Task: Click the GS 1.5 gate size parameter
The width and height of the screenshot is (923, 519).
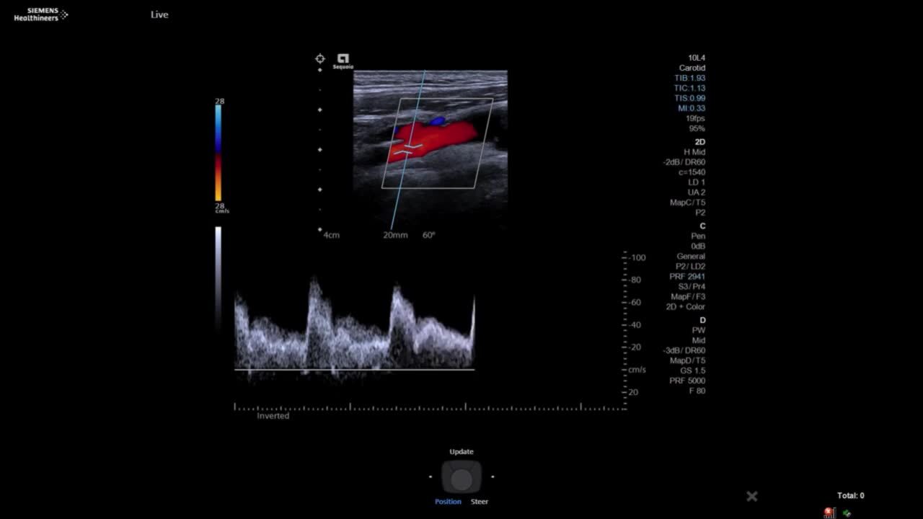Action: pyautogui.click(x=693, y=371)
